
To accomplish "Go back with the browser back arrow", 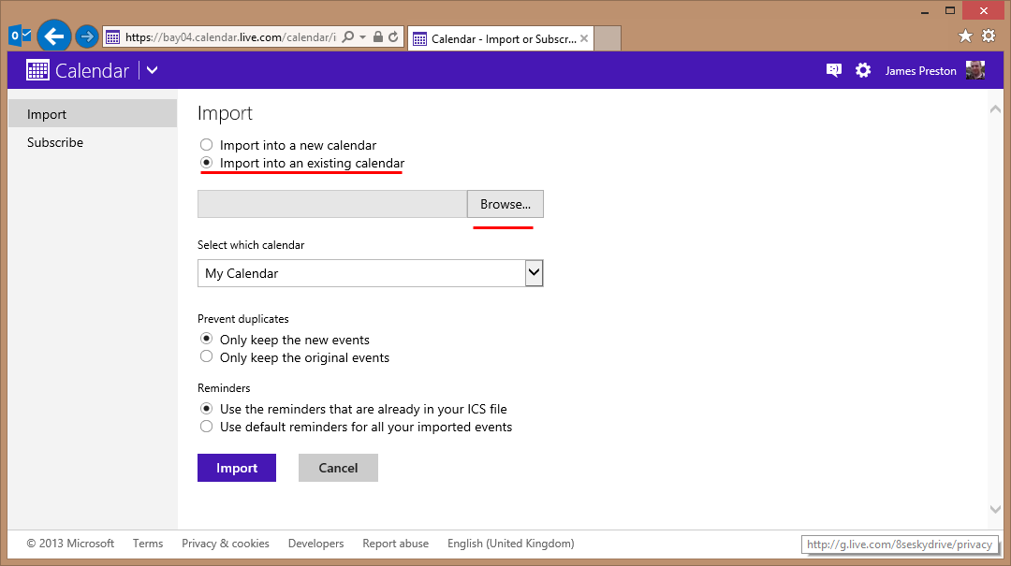I will pyautogui.click(x=54, y=36).
